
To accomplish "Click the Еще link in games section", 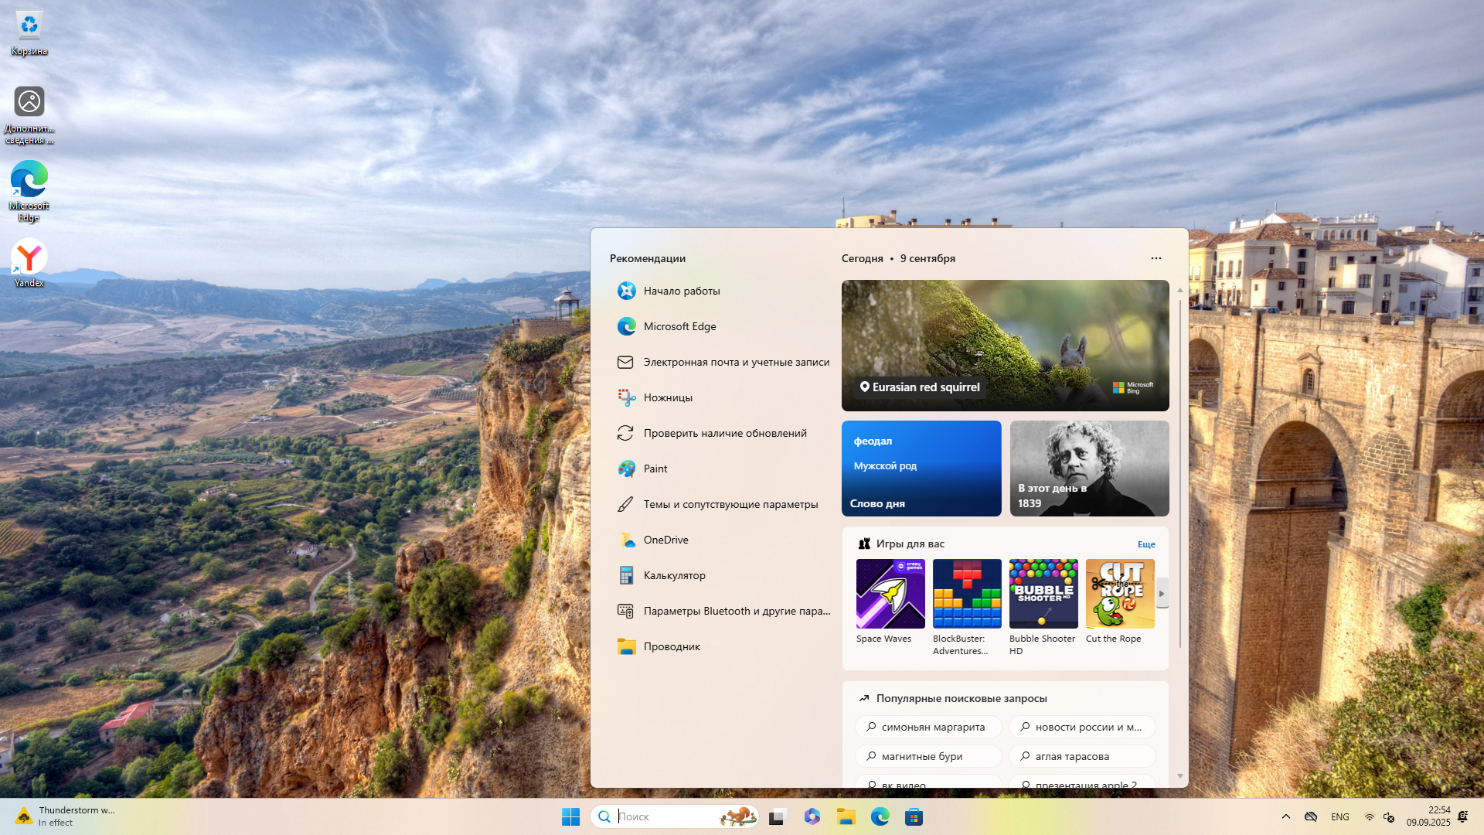I will (x=1145, y=544).
